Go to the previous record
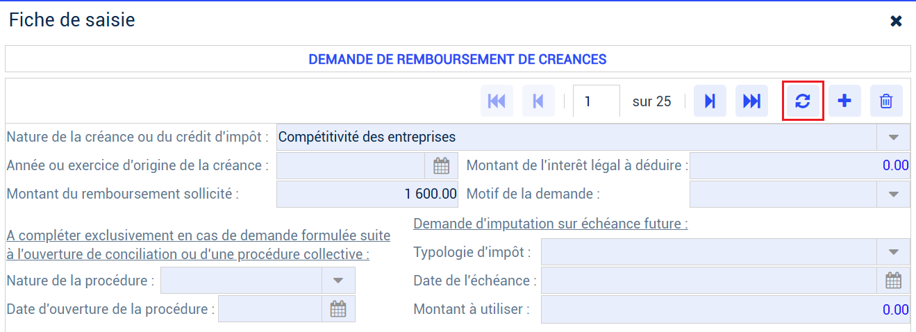916x332 pixels. pyautogui.click(x=538, y=101)
